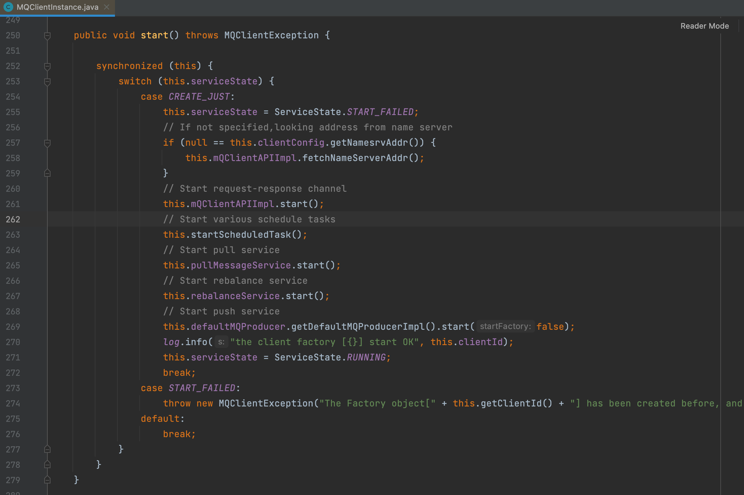Collapse the method end marker at line 279

47,480
